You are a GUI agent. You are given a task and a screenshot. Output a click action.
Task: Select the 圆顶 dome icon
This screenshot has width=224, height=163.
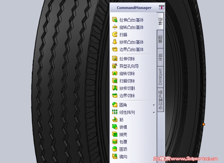point(115,149)
